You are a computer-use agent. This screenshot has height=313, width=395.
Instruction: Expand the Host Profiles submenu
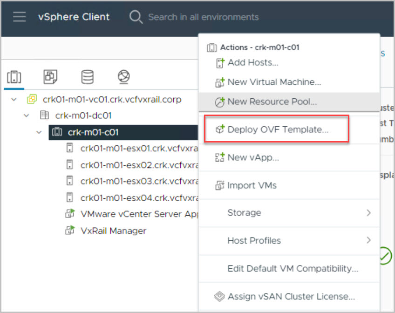click(x=368, y=240)
